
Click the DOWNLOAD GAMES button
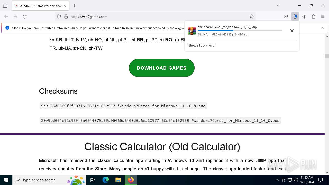click(162, 68)
